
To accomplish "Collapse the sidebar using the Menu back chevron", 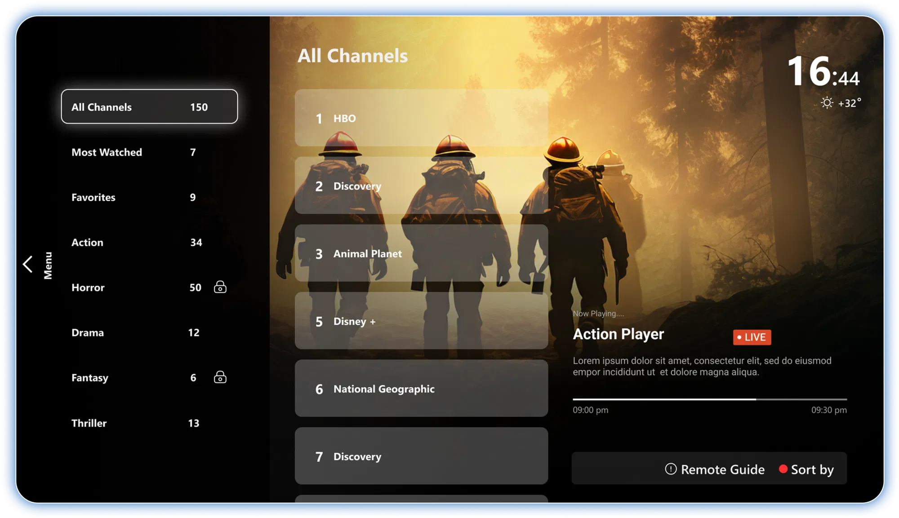I will (x=28, y=264).
